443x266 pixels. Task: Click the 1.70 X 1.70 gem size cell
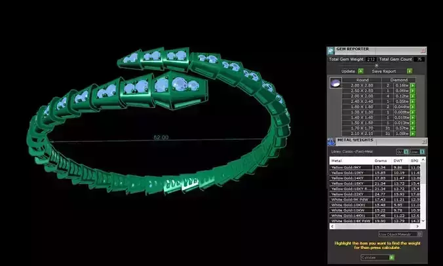coord(362,128)
